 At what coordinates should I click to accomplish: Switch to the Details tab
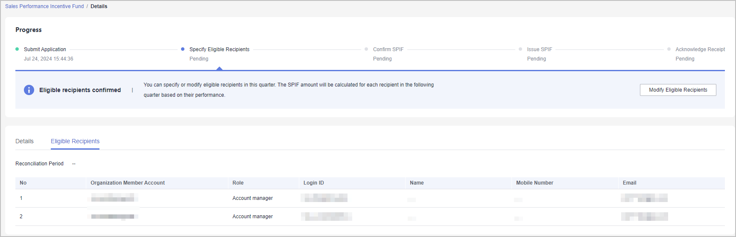tap(24, 141)
